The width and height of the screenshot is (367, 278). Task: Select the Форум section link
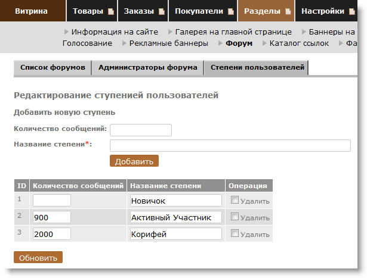[x=239, y=43]
